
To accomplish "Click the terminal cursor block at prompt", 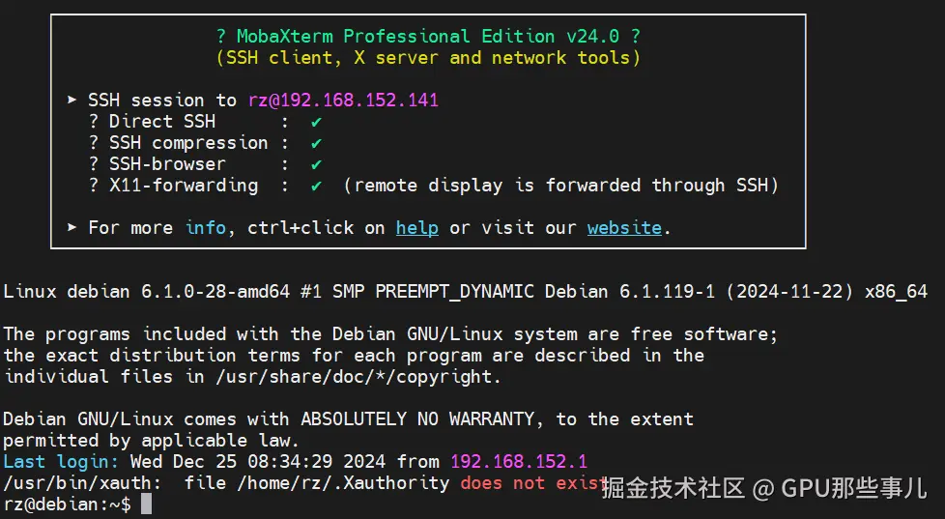I will (146, 505).
